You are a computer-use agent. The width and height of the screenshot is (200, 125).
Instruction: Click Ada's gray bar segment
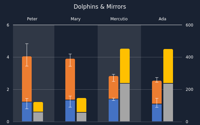pyautogui.click(x=168, y=103)
